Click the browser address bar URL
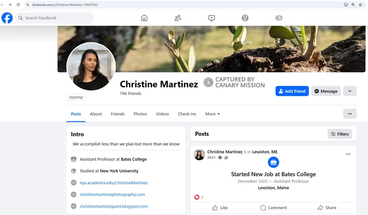Image resolution: width=368 pixels, height=215 pixels. click(65, 5)
